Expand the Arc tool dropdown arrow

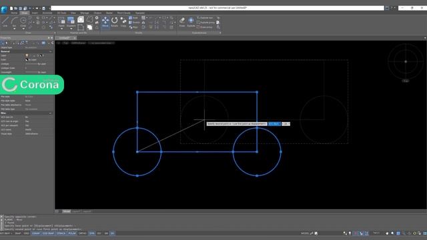click(x=14, y=29)
